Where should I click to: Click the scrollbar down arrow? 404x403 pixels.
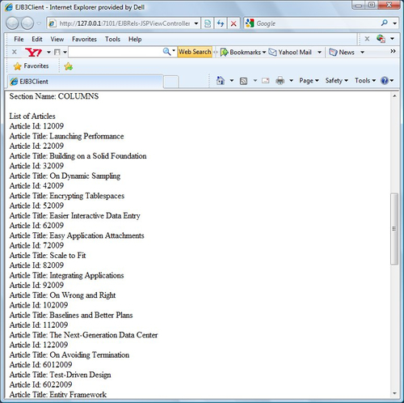394,393
